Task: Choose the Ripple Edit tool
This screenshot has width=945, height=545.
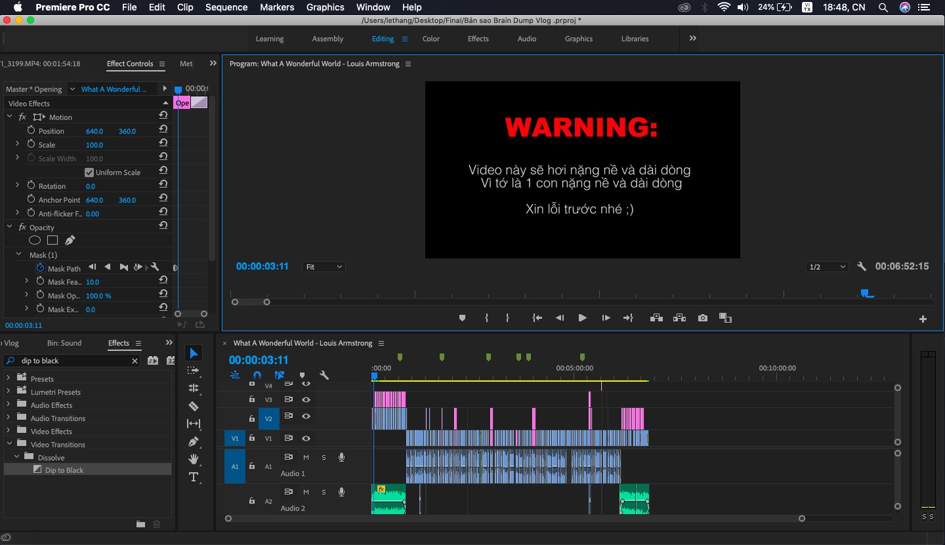Action: click(x=194, y=388)
